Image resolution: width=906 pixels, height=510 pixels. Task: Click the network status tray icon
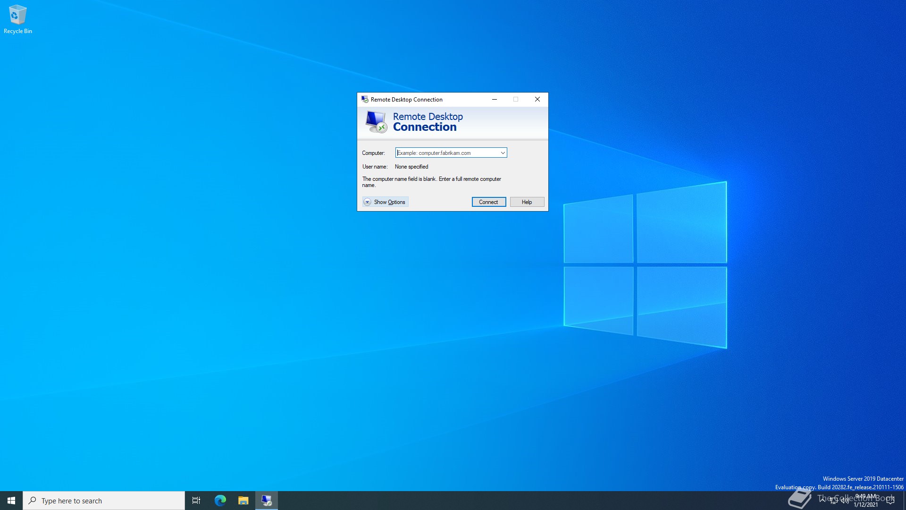tap(834, 501)
